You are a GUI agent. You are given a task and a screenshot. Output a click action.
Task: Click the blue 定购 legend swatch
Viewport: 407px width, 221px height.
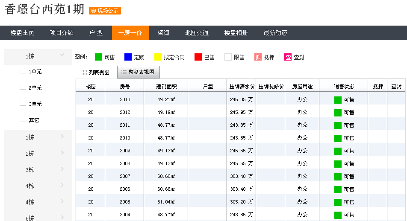[128, 57]
